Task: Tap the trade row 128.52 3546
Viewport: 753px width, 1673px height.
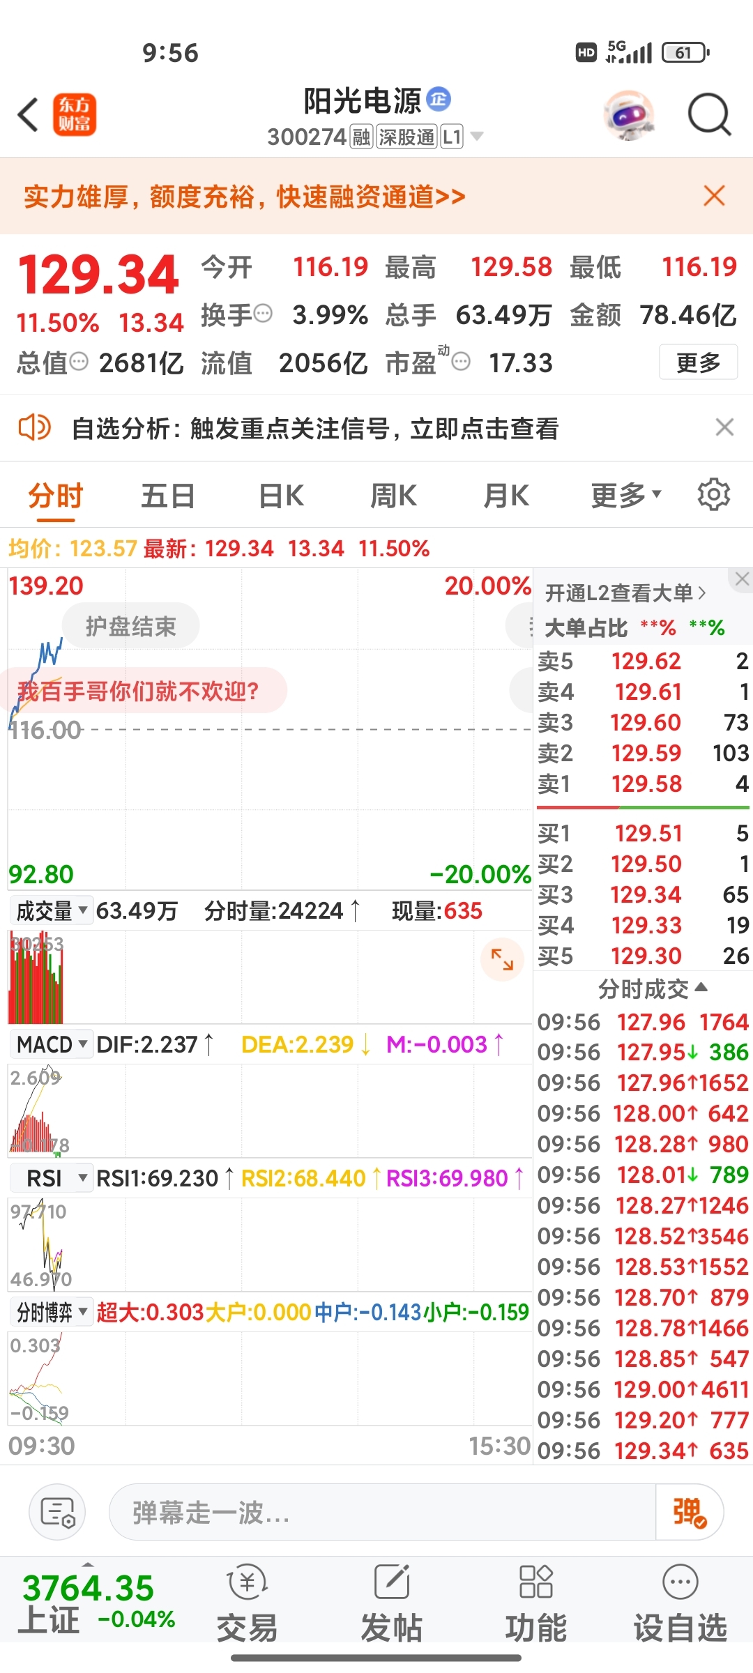Action: pos(643,1236)
